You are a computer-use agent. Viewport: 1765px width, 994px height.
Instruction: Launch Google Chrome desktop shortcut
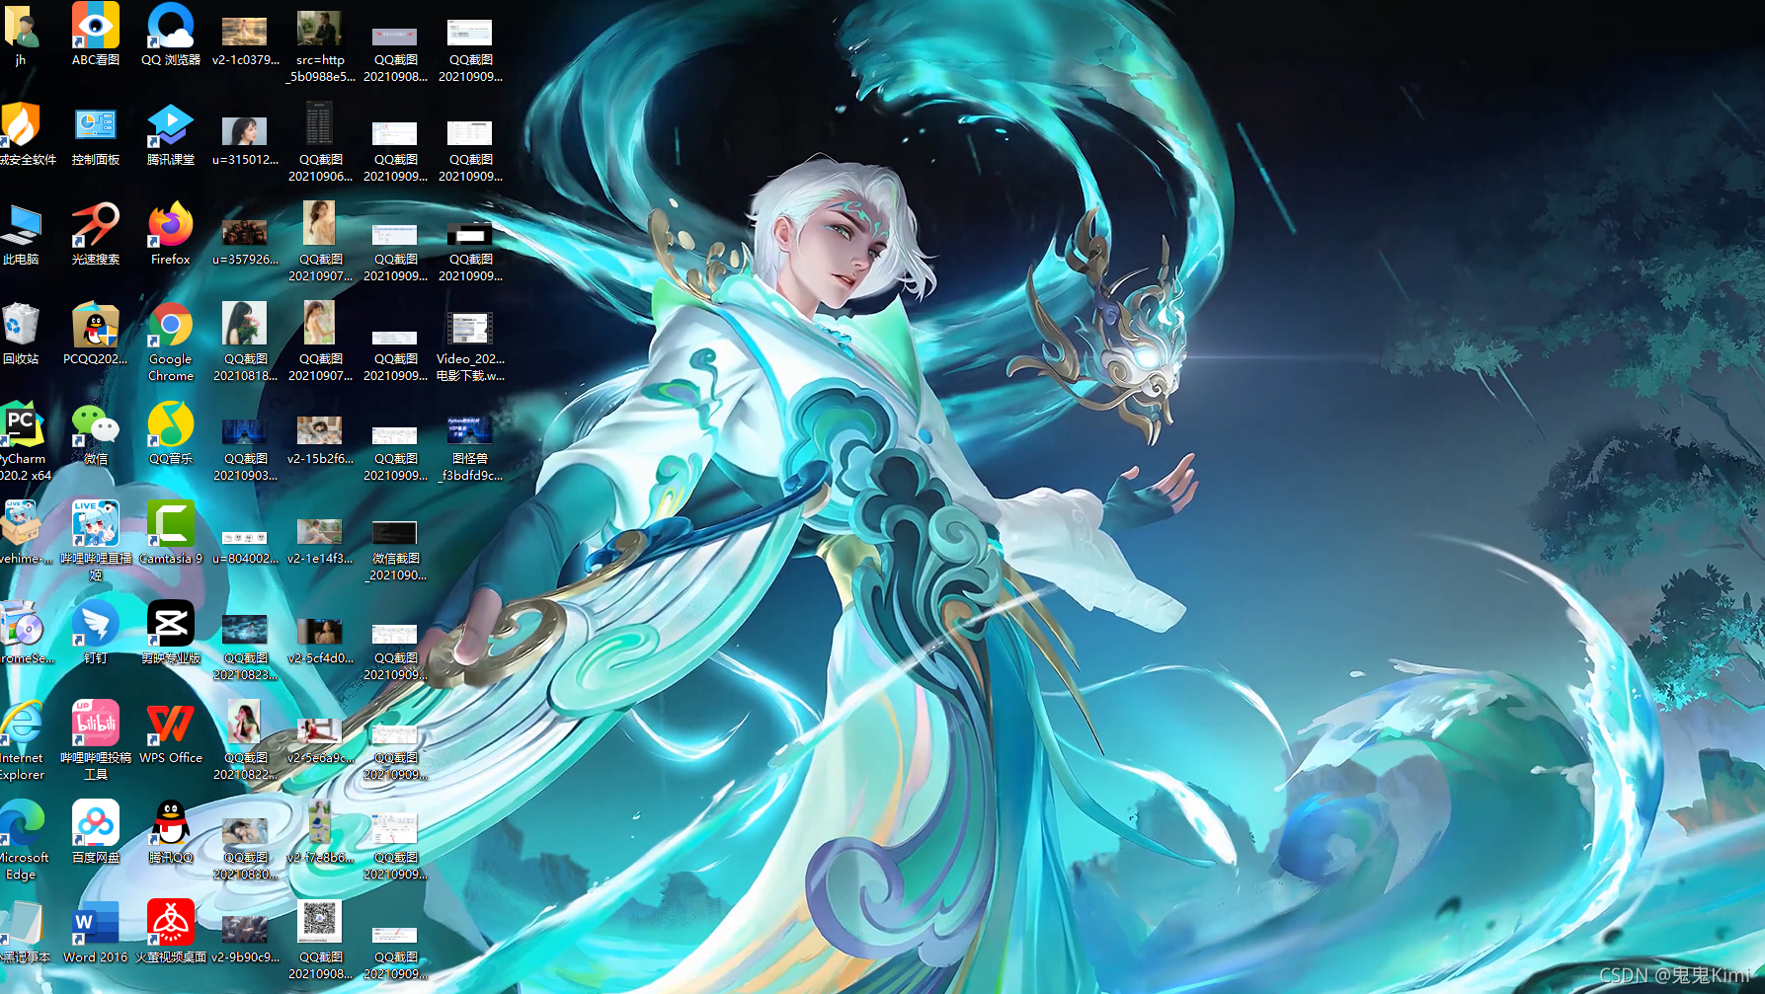171,342
